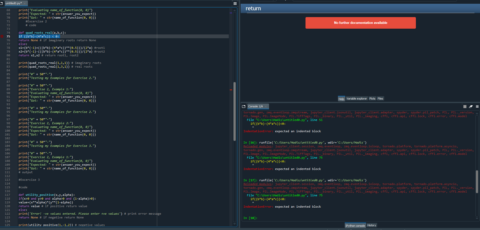Image resolution: width=480 pixels, height=230 pixels.
Task: Select the Help pane tab
Action: click(341, 99)
